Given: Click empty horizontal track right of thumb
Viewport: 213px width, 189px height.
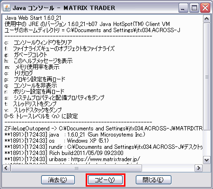Looking at the screenshot, I should pyautogui.click(x=168, y=168).
